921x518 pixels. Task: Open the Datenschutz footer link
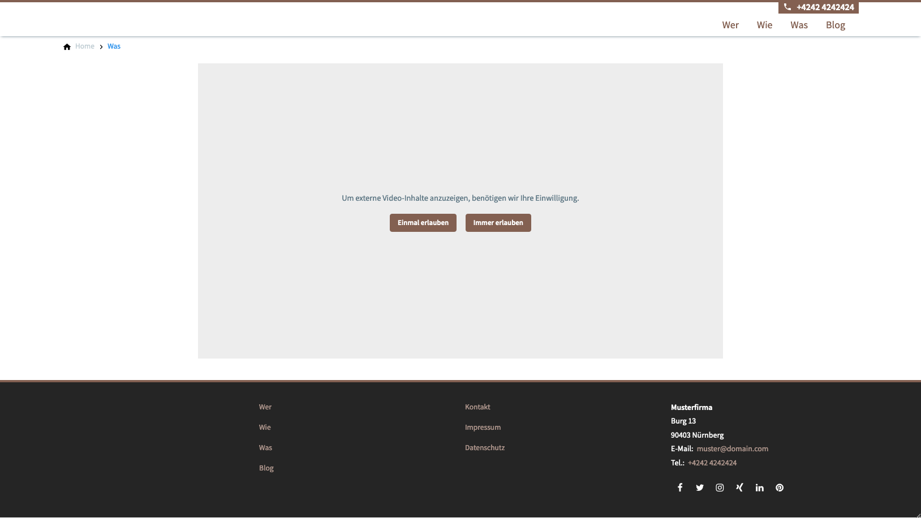point(485,448)
